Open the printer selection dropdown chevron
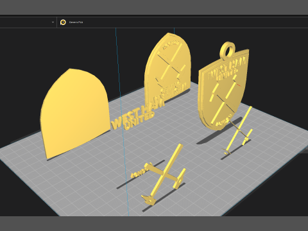This screenshot has height=231, width=308. point(53,22)
